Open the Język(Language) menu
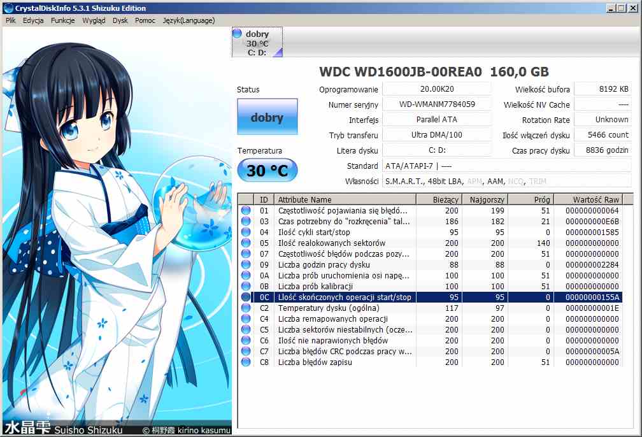The height and width of the screenshot is (437, 642). click(189, 20)
